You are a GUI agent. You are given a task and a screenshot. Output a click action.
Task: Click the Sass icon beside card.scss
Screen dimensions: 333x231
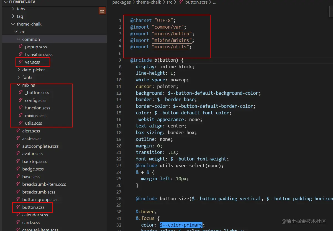tap(18, 222)
